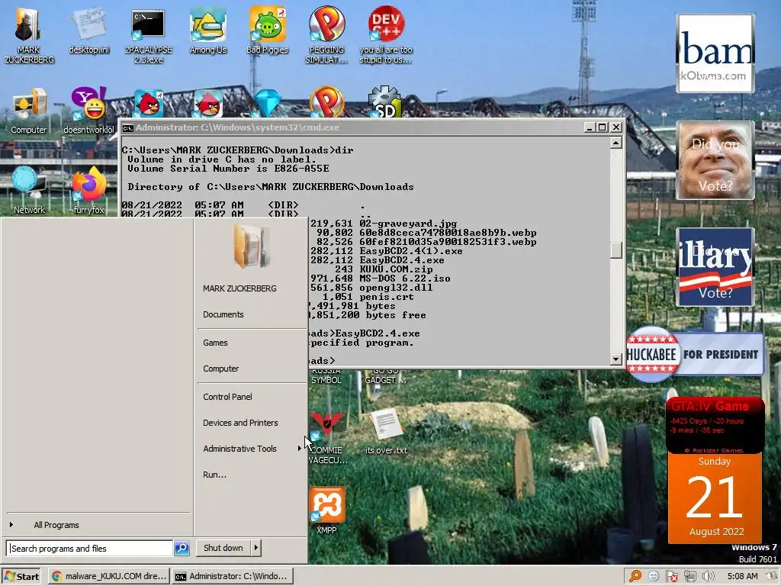Click the Huckabee For President gadget

(x=695, y=354)
